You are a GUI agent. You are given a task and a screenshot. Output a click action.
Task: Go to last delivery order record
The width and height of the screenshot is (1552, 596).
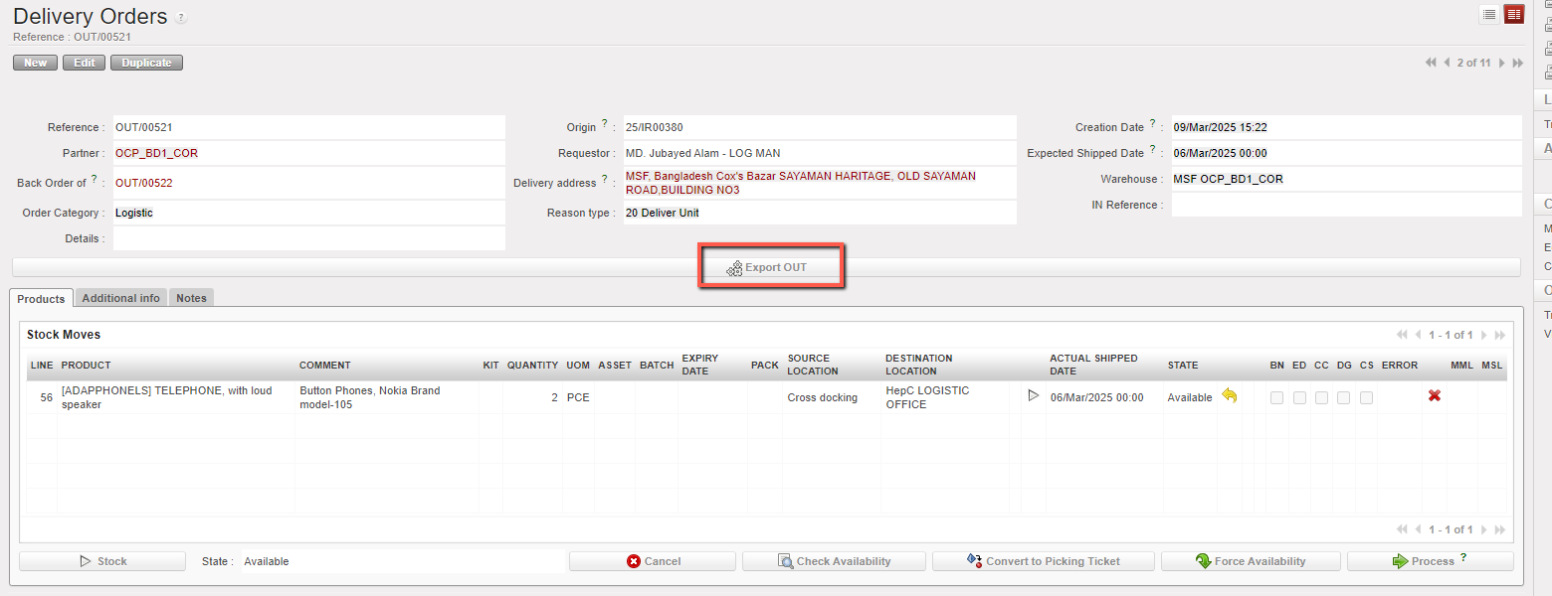click(1517, 63)
